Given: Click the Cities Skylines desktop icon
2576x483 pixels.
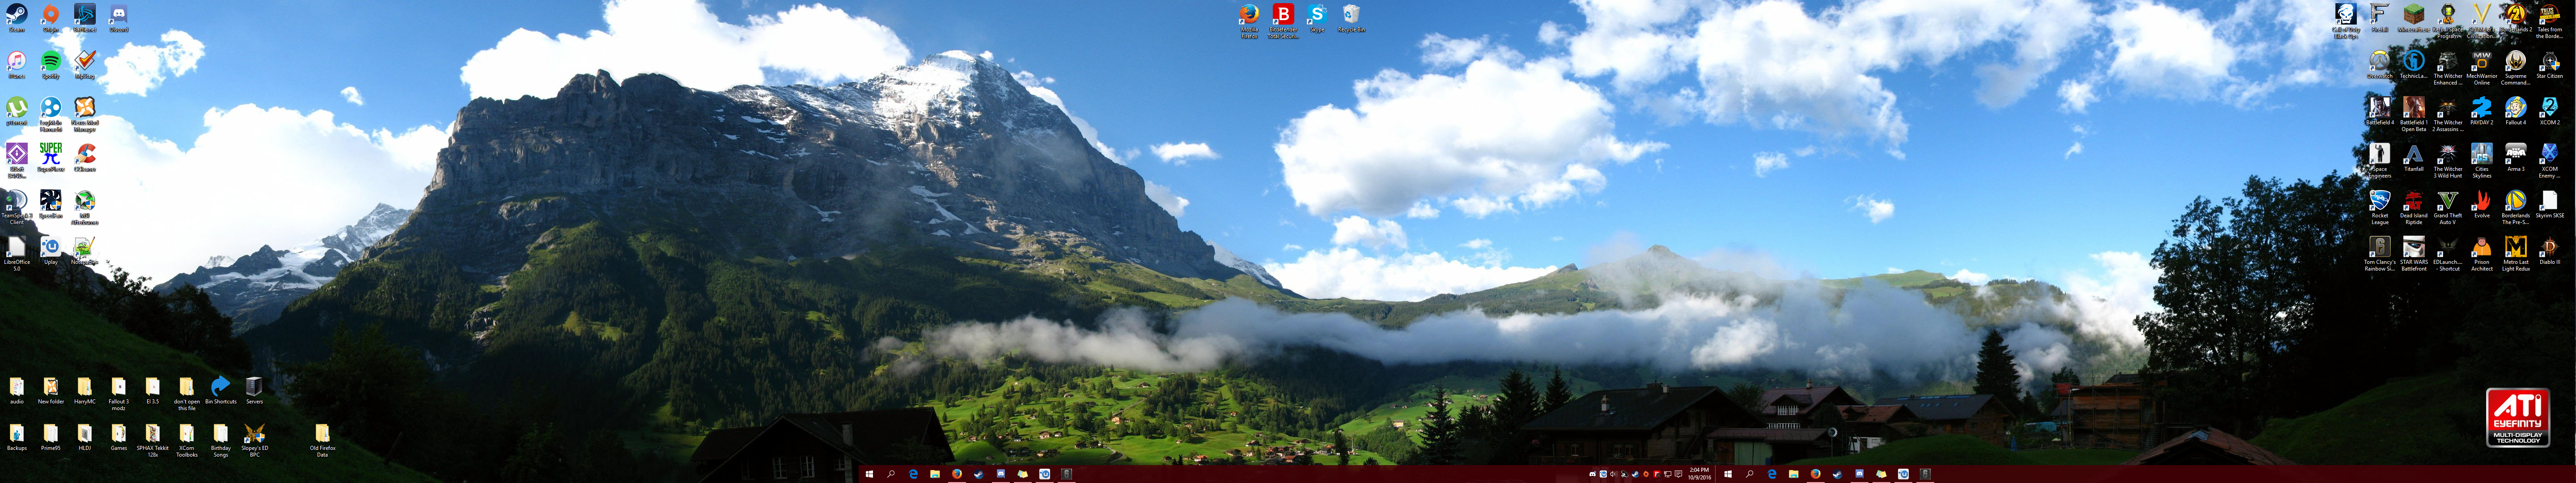Looking at the screenshot, I should 2481,159.
